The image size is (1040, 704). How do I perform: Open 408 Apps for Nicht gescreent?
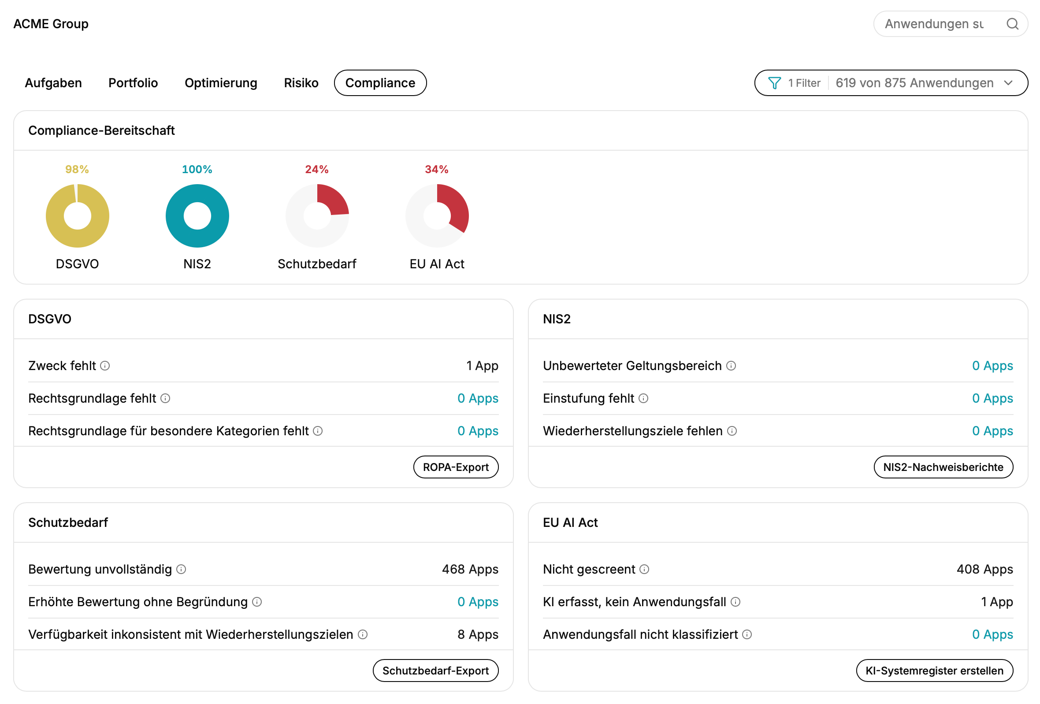[x=984, y=569]
